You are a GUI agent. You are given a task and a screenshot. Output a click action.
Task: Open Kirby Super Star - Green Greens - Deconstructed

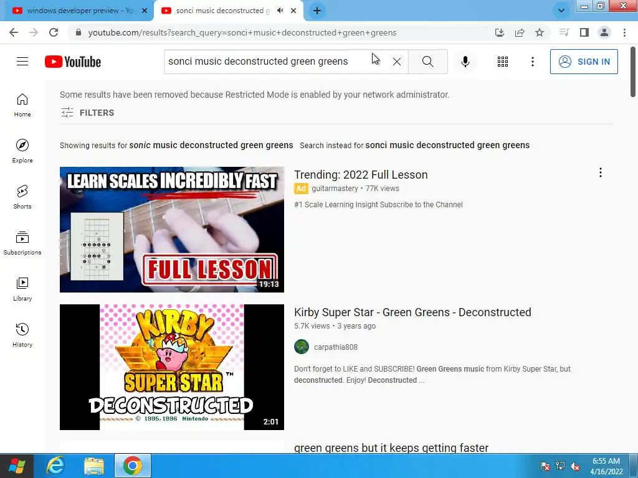(412, 312)
